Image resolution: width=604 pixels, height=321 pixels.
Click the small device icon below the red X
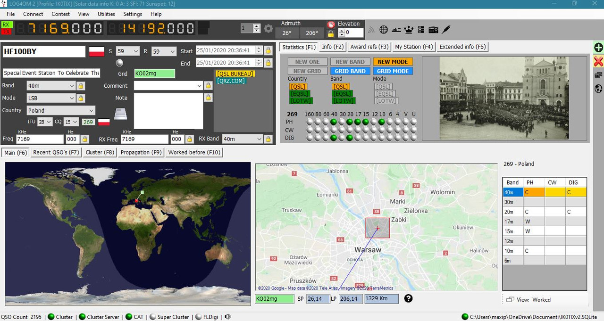(598, 75)
